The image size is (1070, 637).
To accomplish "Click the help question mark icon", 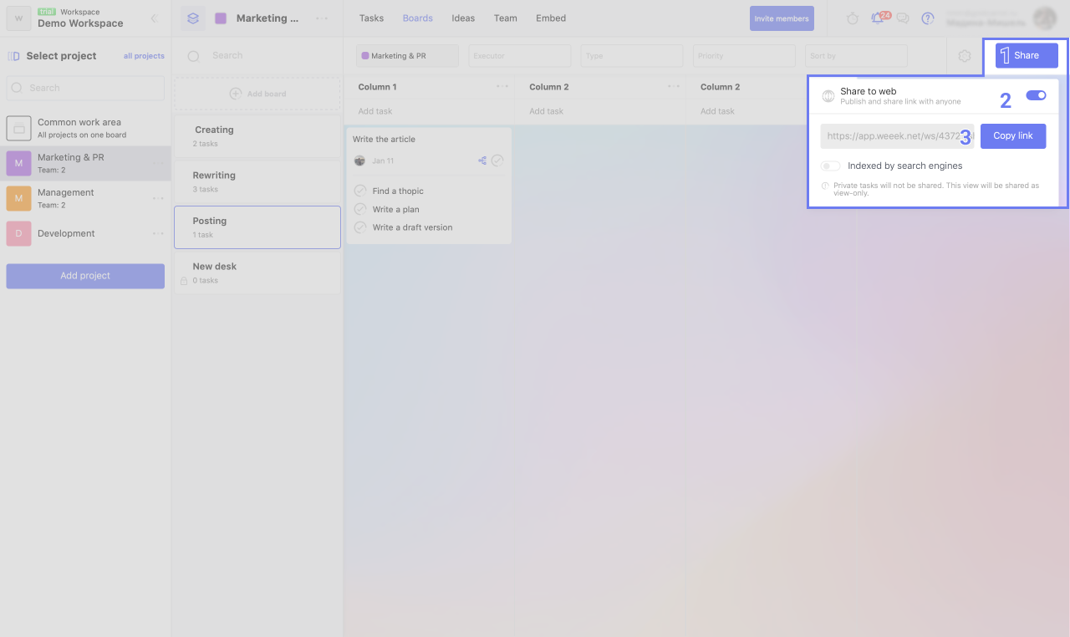I will 927,18.
